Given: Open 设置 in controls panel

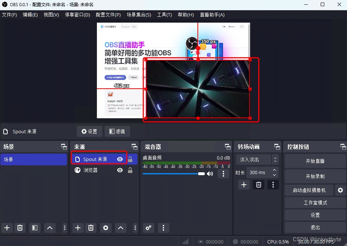Looking at the screenshot, I should point(315,215).
